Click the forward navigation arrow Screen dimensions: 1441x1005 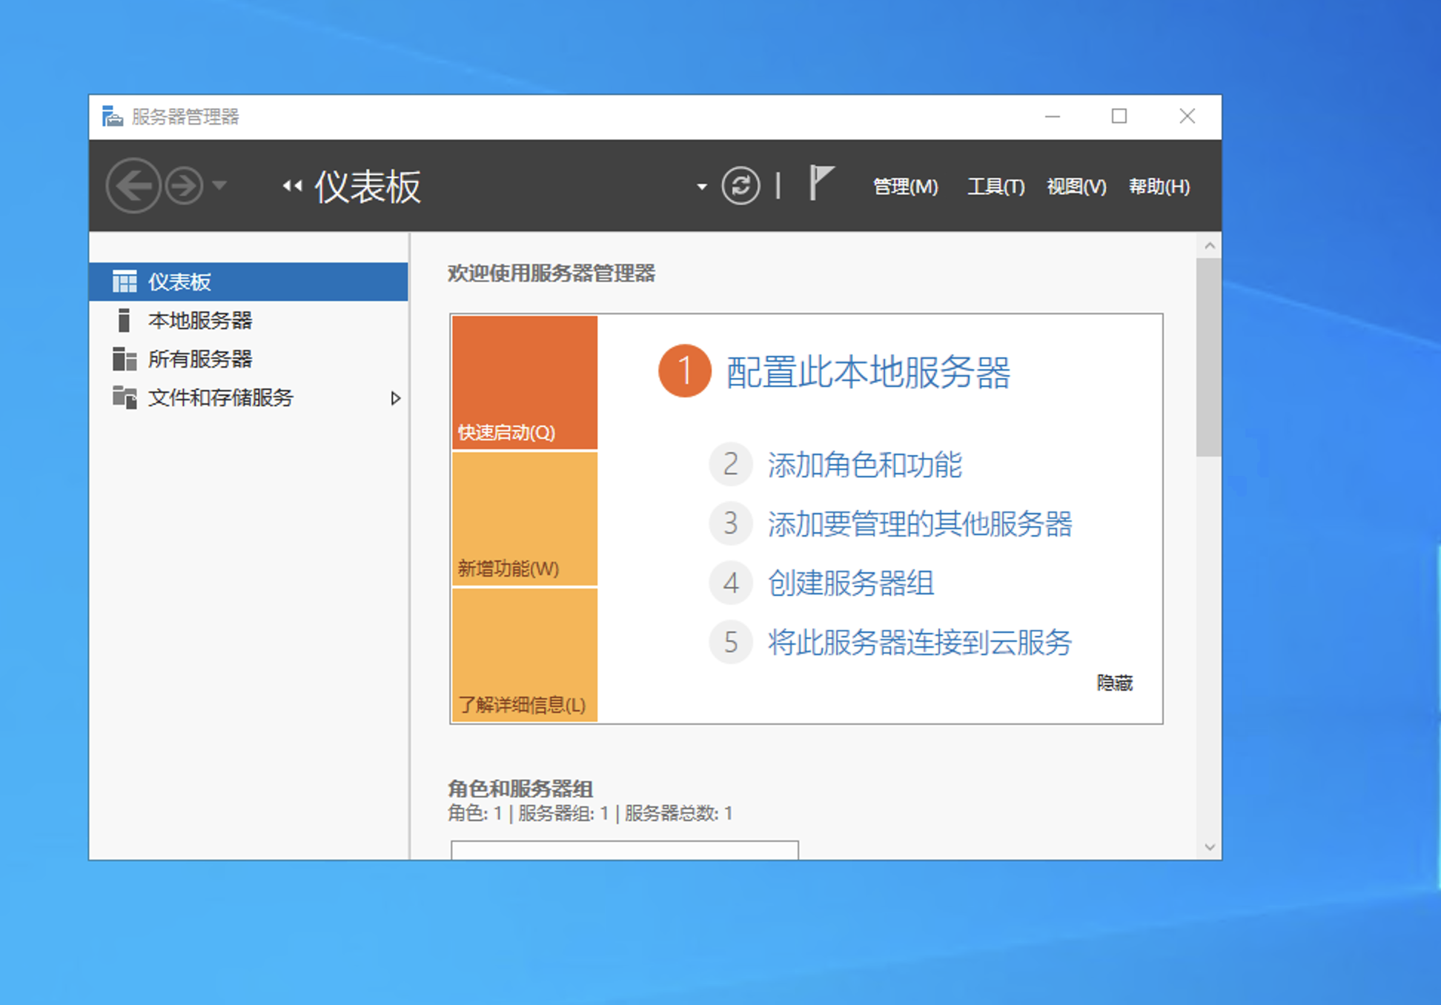(184, 186)
